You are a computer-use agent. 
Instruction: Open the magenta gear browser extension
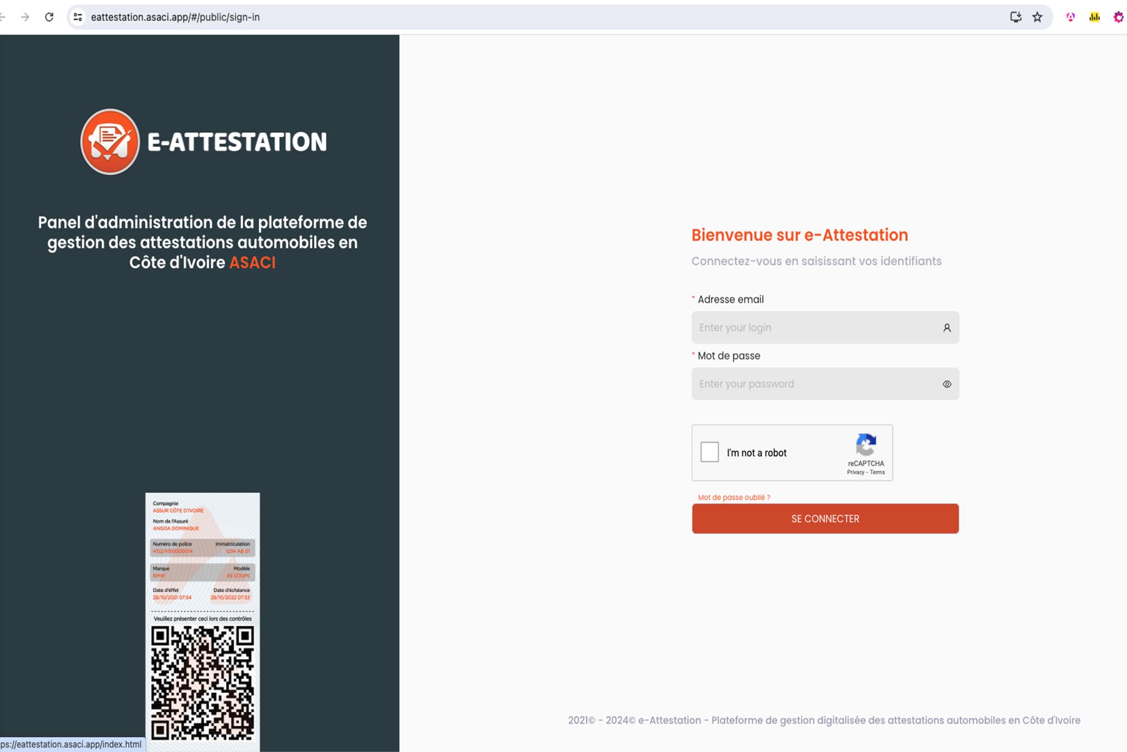tap(1119, 17)
